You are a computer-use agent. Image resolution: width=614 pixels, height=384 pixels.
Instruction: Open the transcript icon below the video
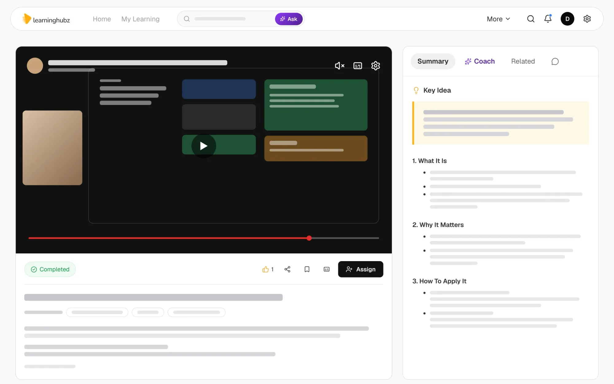tap(327, 269)
